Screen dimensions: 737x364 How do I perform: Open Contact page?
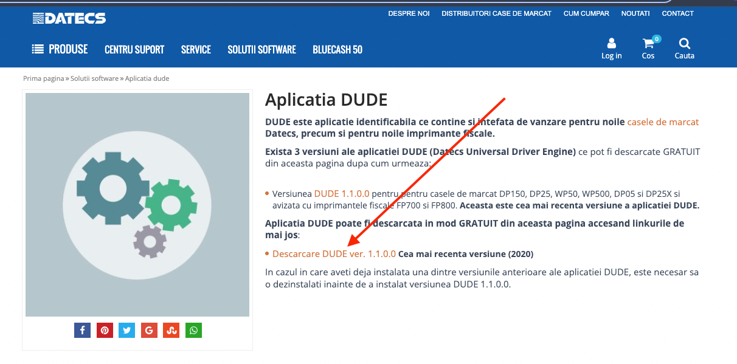tap(677, 13)
